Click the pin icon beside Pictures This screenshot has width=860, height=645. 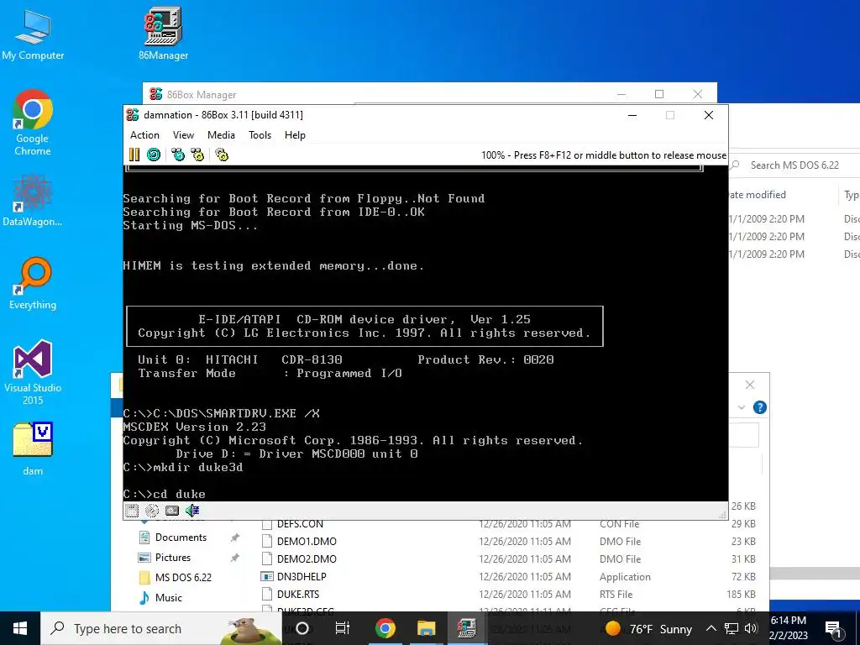pyautogui.click(x=235, y=558)
